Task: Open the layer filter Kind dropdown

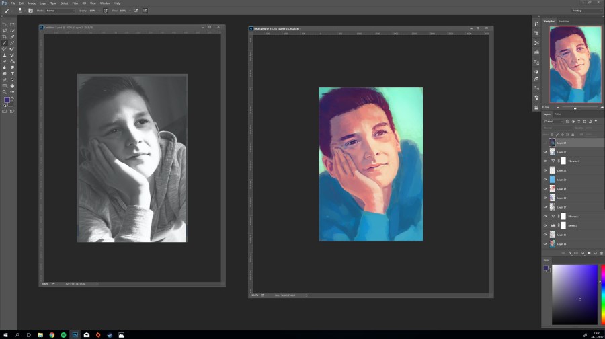Action: (x=555, y=121)
